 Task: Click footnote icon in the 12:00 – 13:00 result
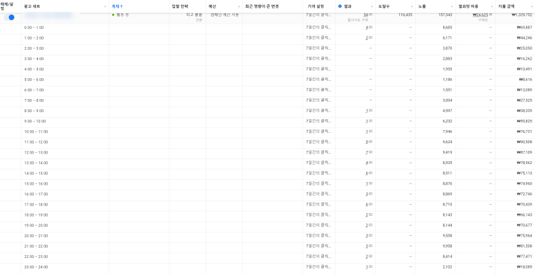pos(370,152)
